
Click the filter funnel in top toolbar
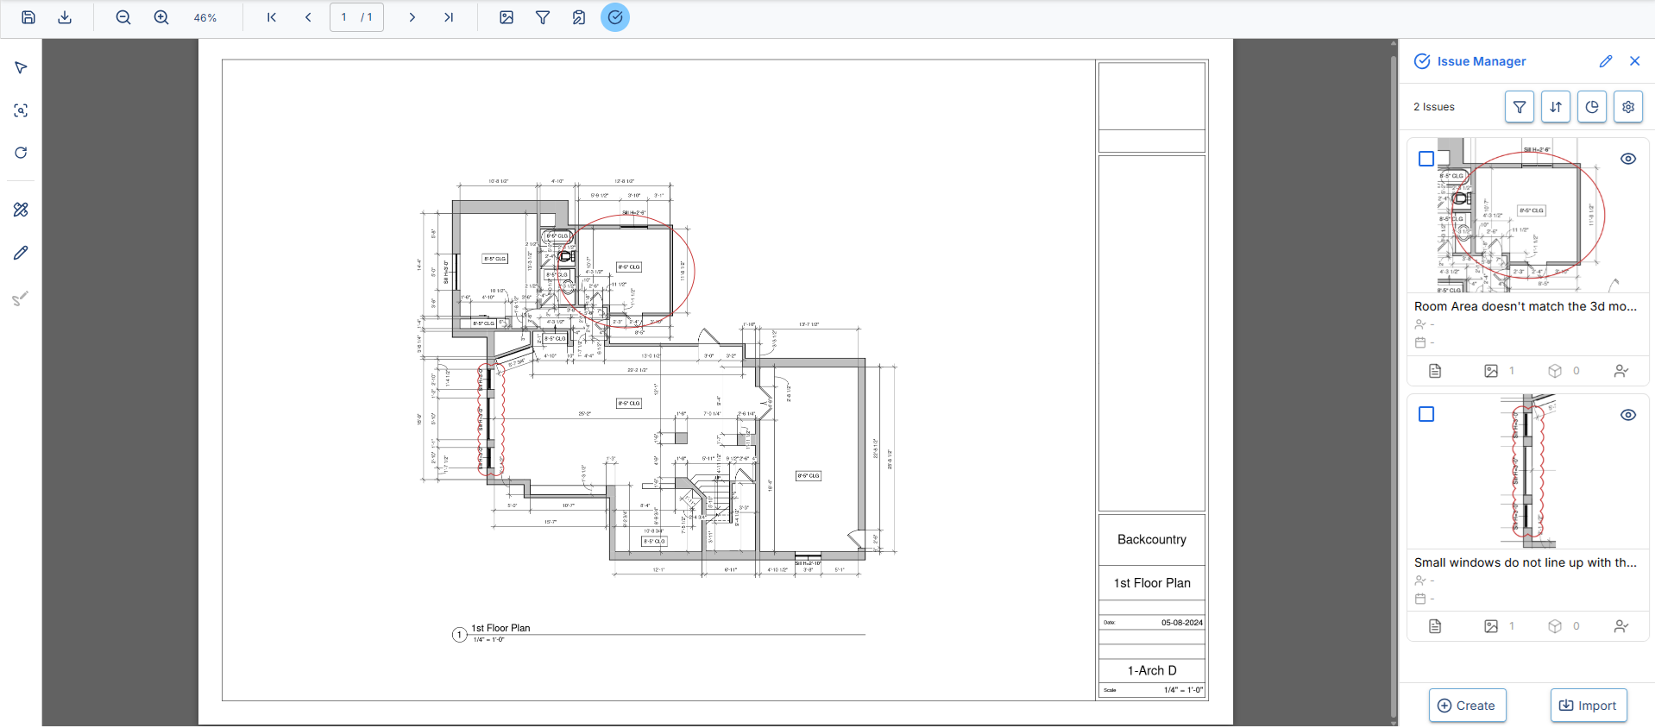(543, 17)
